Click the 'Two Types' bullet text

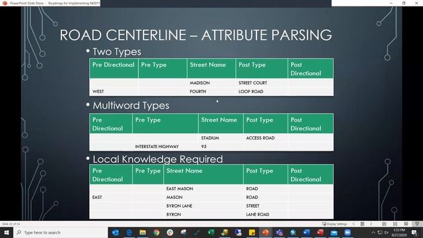click(117, 52)
